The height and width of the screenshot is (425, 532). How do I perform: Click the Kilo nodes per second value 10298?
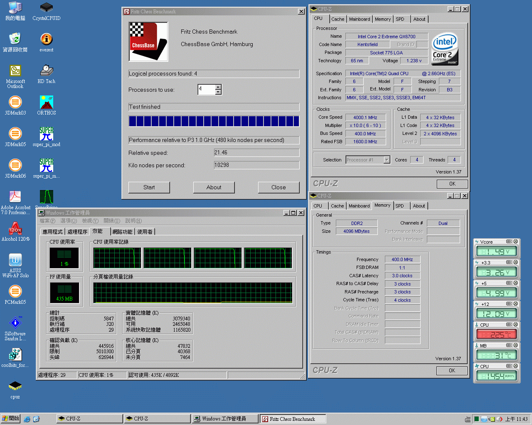pos(256,165)
